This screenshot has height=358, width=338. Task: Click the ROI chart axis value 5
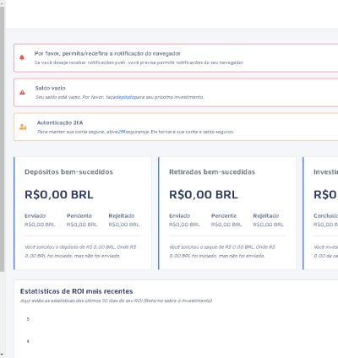[x=28, y=319]
